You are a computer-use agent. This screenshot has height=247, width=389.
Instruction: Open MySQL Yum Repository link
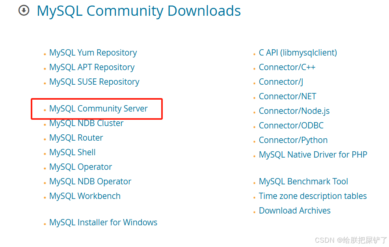93,53
